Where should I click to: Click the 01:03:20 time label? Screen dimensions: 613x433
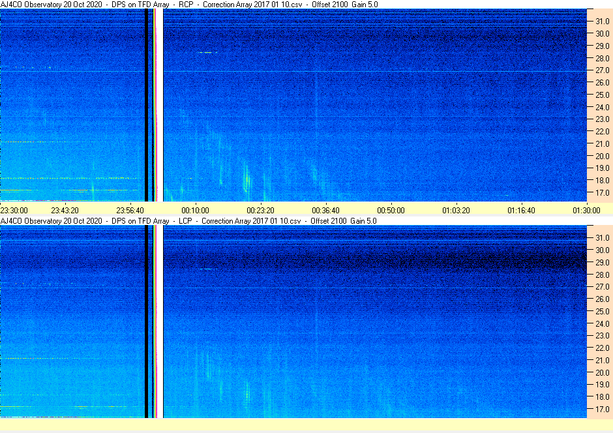(456, 210)
